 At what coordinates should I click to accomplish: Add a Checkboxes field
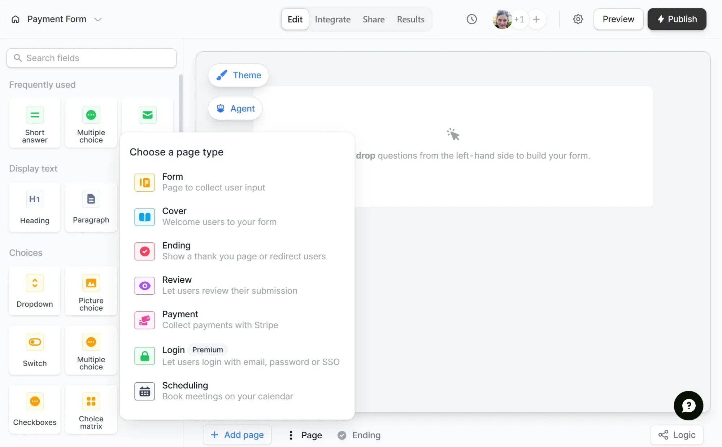click(x=35, y=409)
